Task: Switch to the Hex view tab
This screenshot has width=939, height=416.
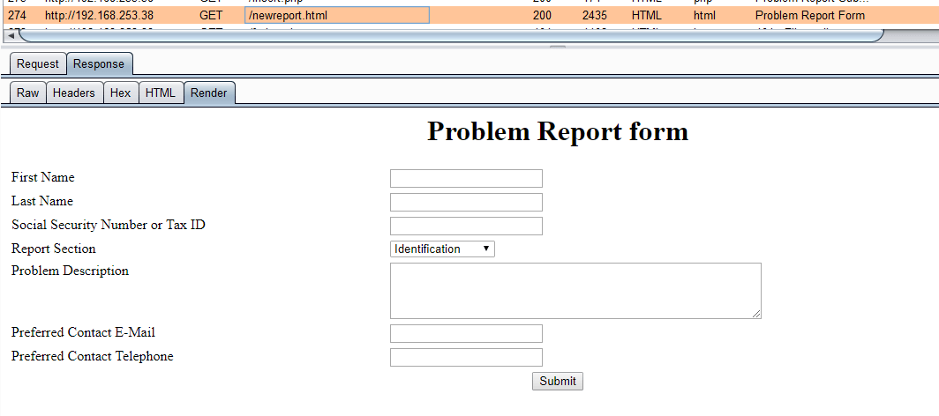Action: tap(120, 93)
